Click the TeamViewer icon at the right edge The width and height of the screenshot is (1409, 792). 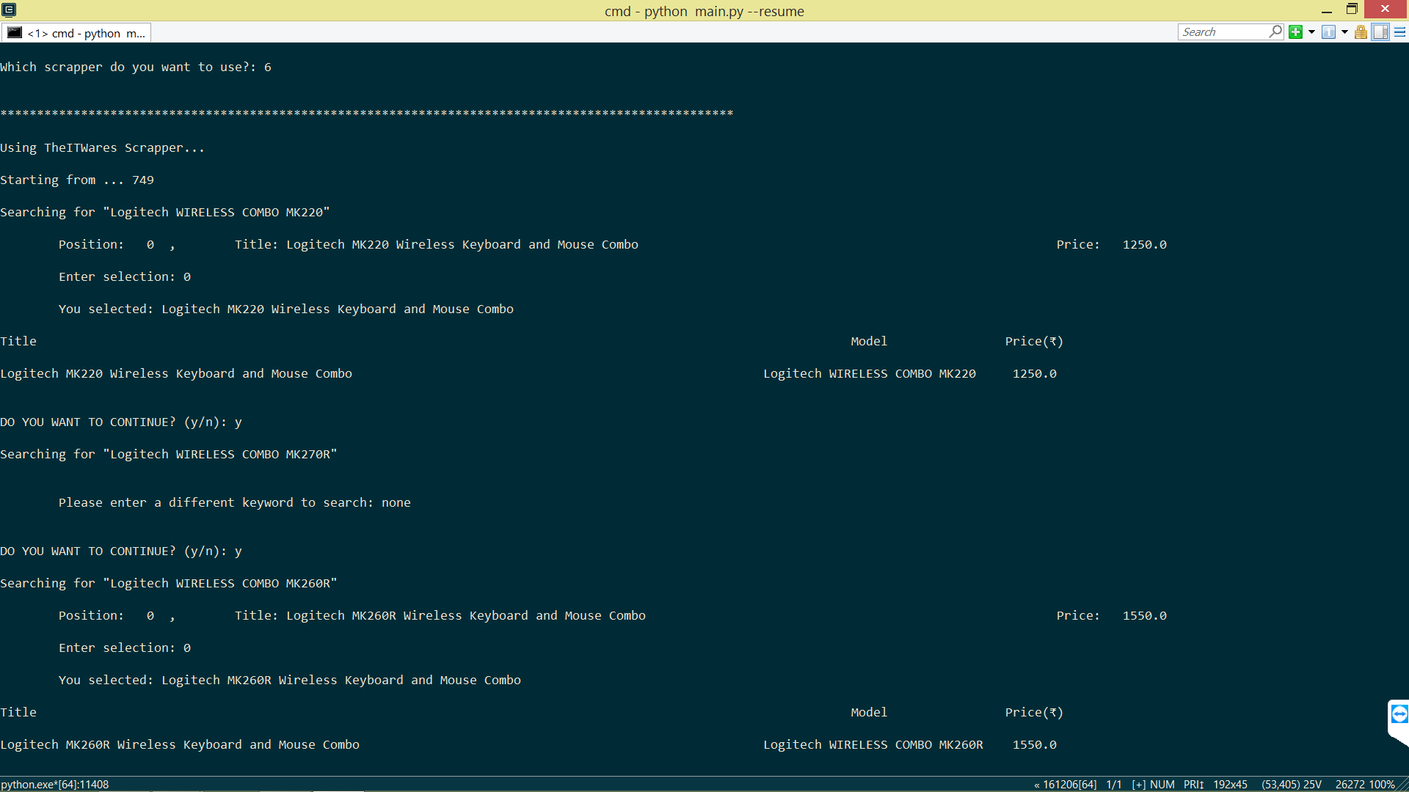click(1399, 714)
